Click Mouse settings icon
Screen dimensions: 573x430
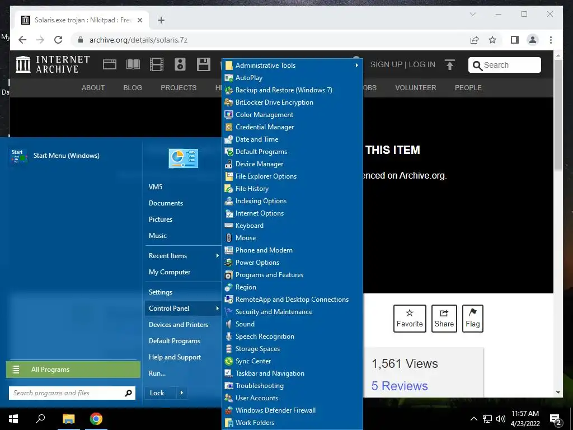click(229, 237)
